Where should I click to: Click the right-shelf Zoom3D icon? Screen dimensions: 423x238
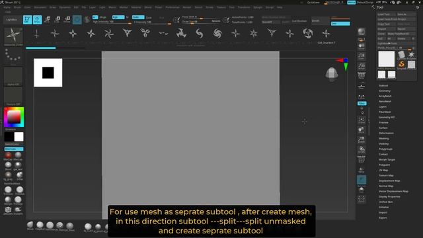pos(362,139)
